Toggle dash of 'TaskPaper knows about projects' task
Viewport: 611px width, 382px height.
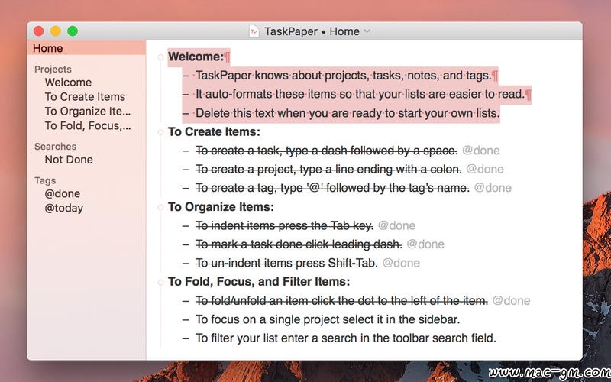(186, 76)
